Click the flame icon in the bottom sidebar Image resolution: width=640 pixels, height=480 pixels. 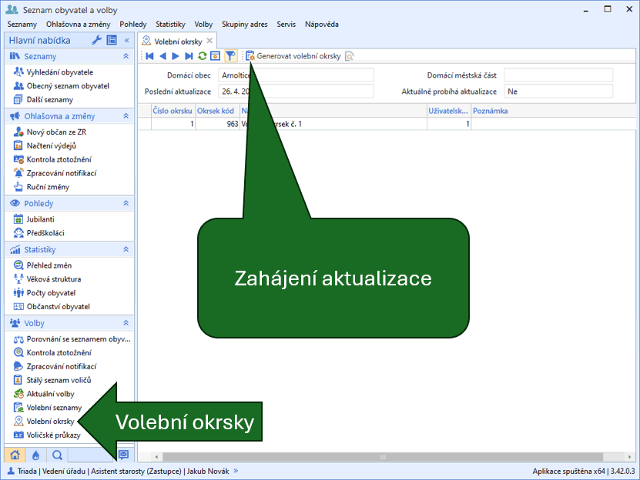(x=35, y=455)
